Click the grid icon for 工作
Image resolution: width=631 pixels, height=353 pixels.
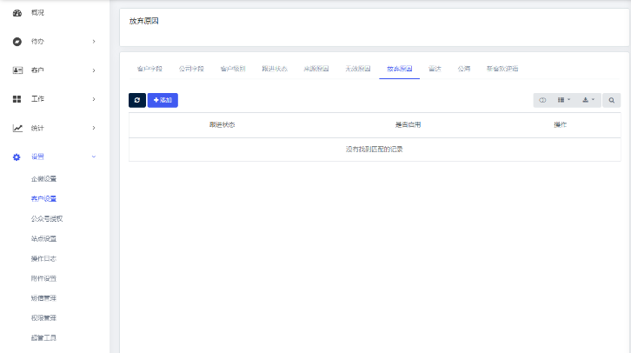tap(17, 99)
